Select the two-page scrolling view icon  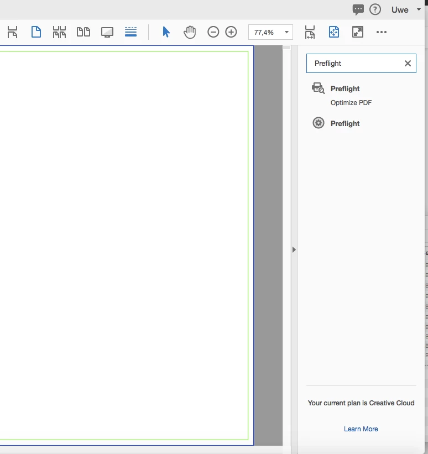pos(59,32)
